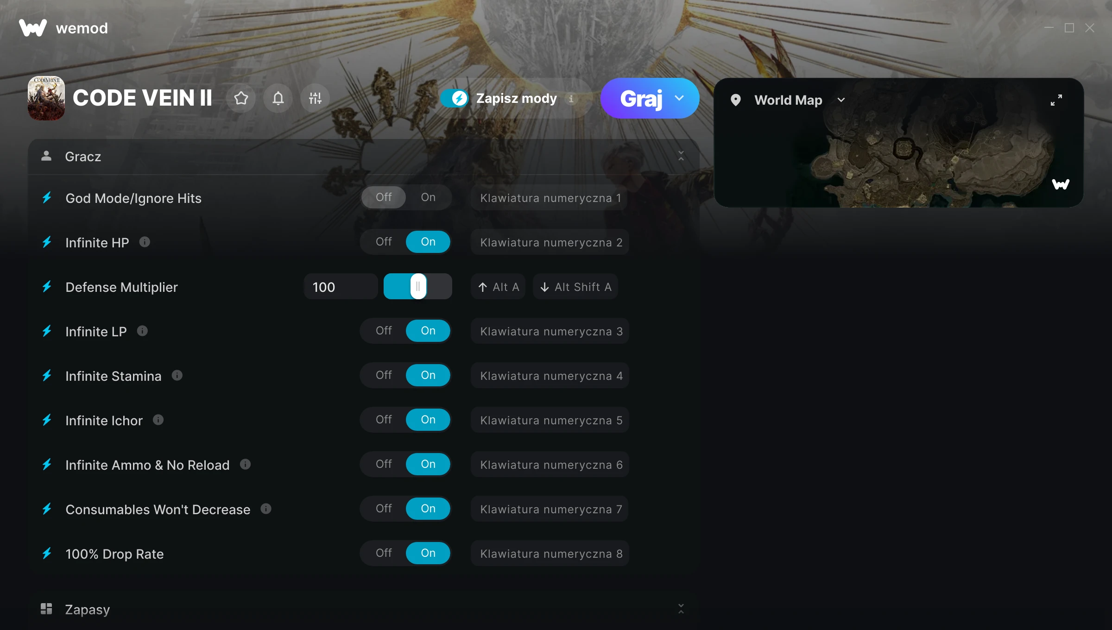1112x630 pixels.
Task: Click the Zapisz mody info icon
Action: pyautogui.click(x=571, y=99)
